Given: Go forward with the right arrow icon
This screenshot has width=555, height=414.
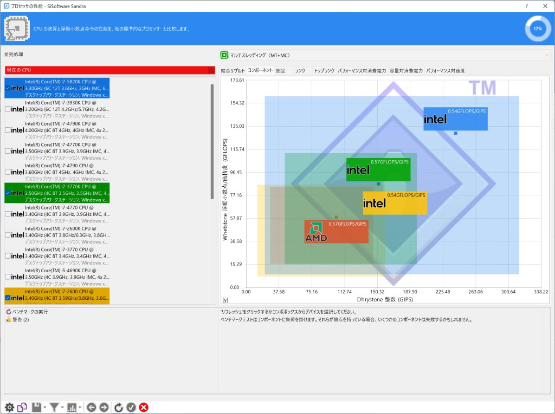Looking at the screenshot, I should click(104, 408).
